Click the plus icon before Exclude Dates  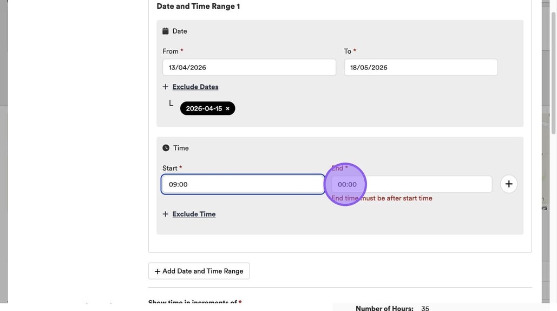click(166, 87)
